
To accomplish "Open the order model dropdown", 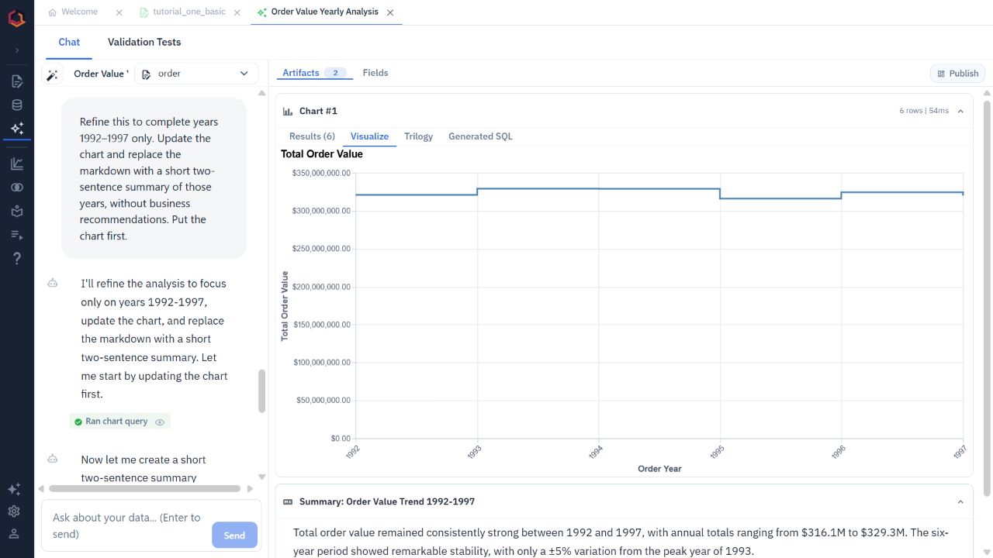I will (196, 74).
